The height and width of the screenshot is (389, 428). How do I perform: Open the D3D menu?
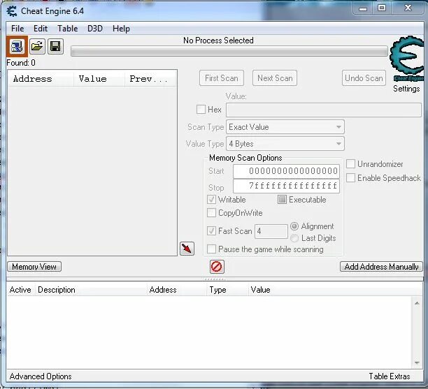95,29
